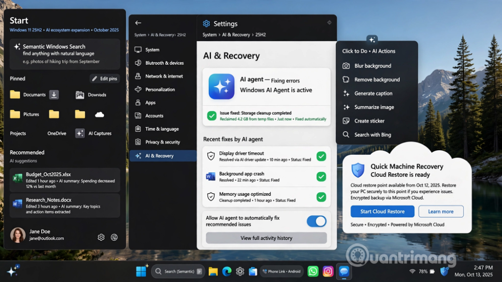Open the Windows Start button on taskbar
502x282 pixels.
141,271
